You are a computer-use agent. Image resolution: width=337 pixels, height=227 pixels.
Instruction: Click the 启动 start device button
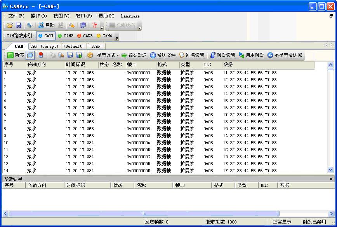coord(47,25)
